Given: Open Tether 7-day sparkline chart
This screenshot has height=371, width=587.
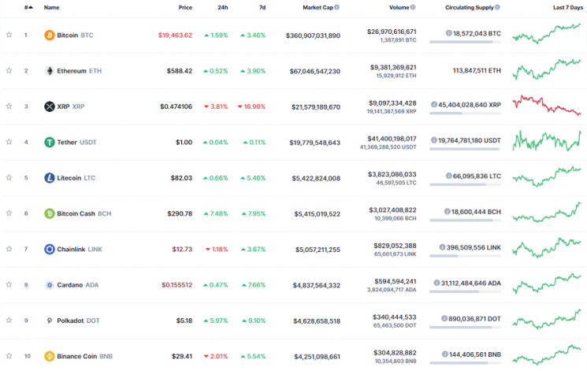Looking at the screenshot, I should pyautogui.click(x=547, y=141).
